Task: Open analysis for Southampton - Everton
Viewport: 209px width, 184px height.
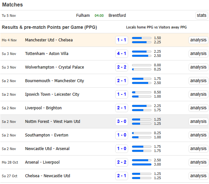Action: pyautogui.click(x=198, y=135)
